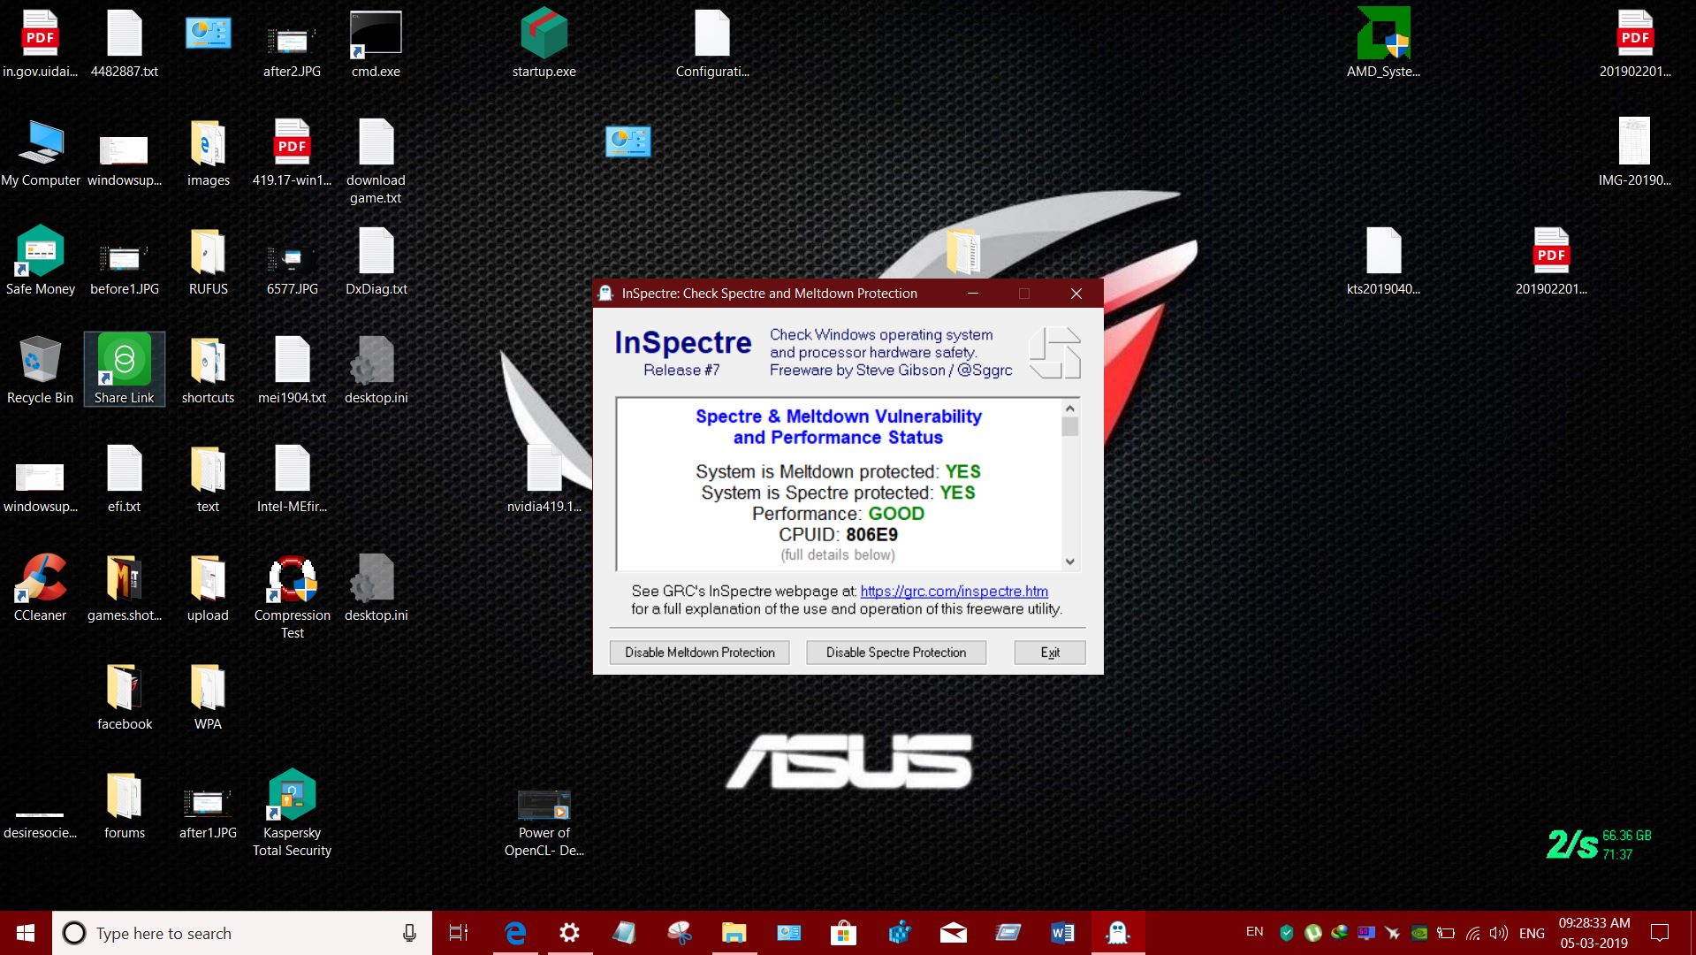Open the ENG language selector
The image size is (1696, 955).
1532,932
